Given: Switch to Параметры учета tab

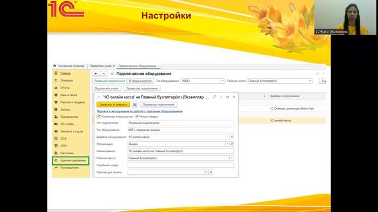Looking at the screenshot, I should tap(100, 66).
